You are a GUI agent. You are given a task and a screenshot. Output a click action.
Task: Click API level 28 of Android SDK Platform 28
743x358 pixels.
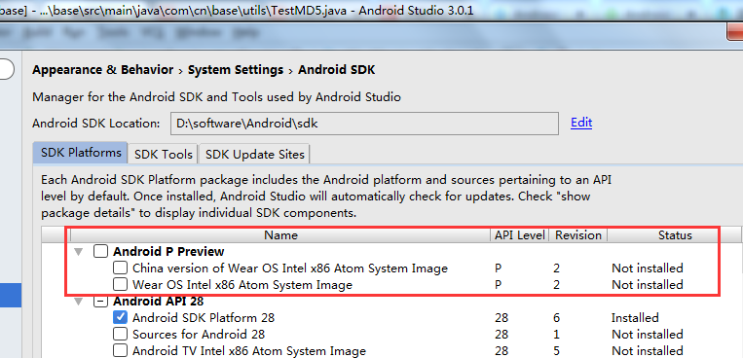click(x=502, y=318)
